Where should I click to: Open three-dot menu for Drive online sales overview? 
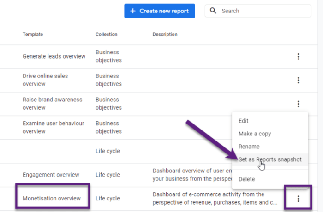pos(298,80)
